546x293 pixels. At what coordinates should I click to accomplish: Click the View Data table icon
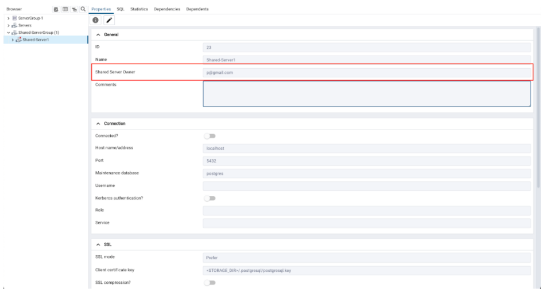[66, 10]
